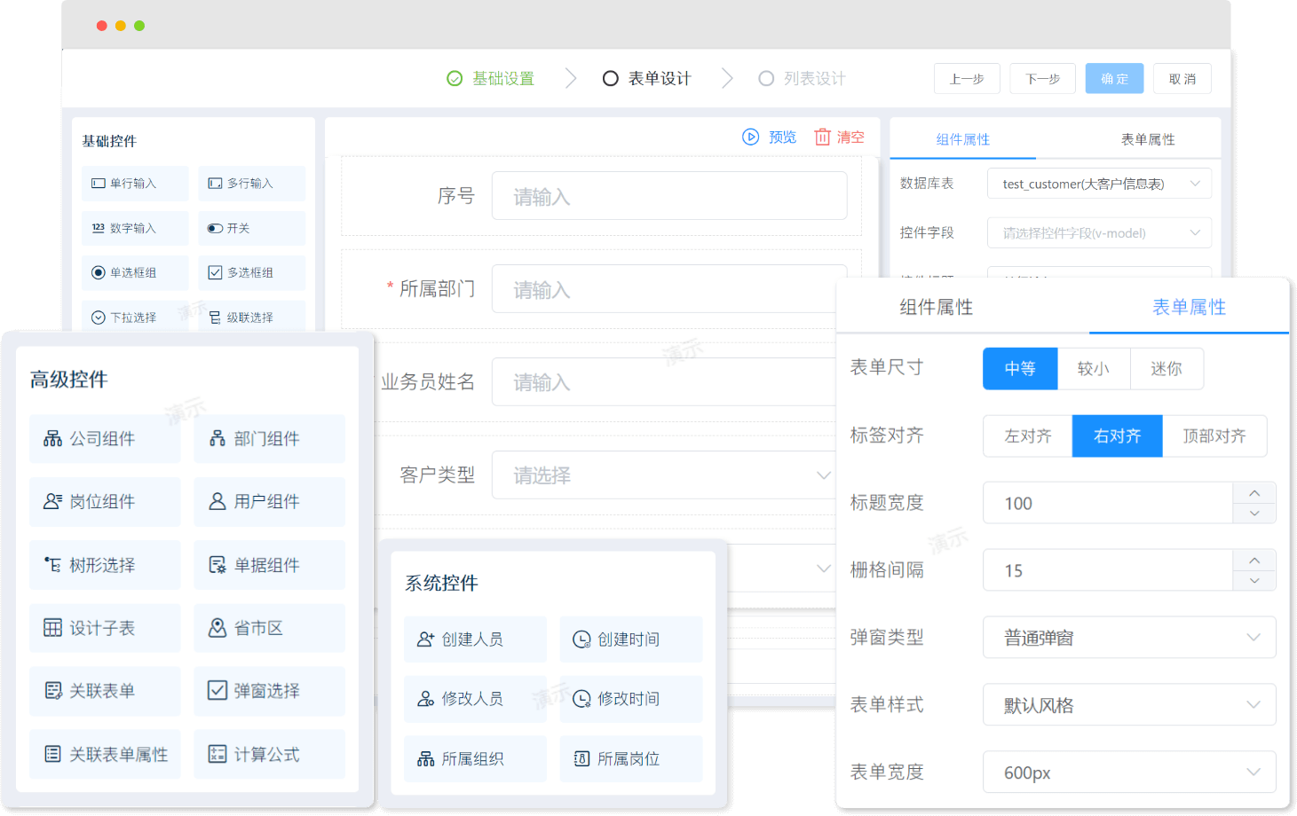Click the 预览 play icon

click(x=750, y=137)
